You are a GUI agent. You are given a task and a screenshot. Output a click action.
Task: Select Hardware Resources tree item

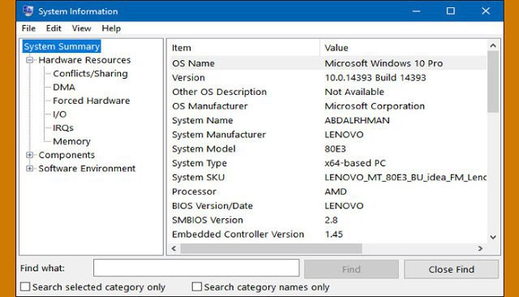[84, 60]
